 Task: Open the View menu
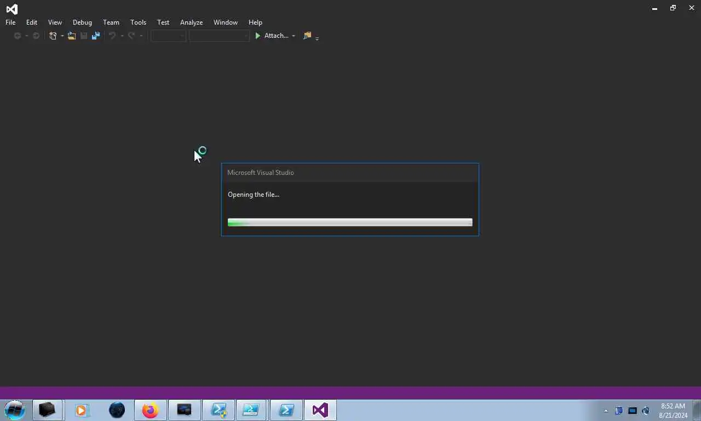(x=55, y=22)
